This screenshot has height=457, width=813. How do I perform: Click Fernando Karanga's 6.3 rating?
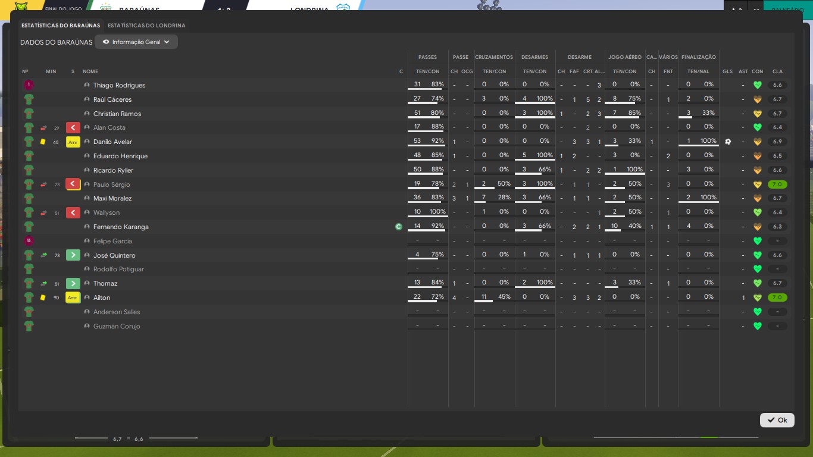(x=777, y=227)
